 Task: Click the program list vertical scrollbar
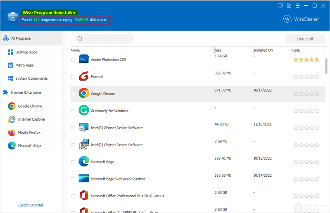click(x=326, y=66)
